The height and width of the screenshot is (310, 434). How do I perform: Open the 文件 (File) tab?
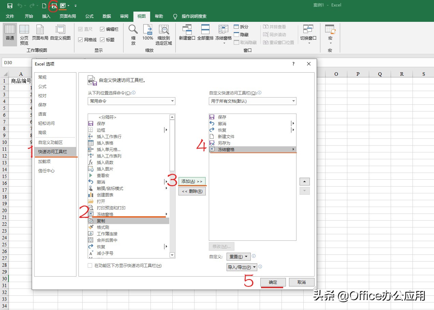pyautogui.click(x=10, y=16)
